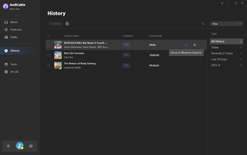Tick the checkbox for The Return of Ruby Darling
This screenshot has height=155, width=247.
coord(48,66)
